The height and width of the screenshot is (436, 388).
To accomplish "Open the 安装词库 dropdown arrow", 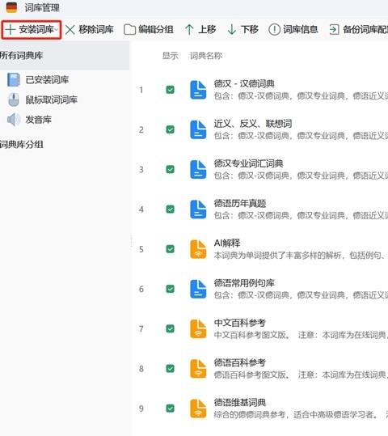I will click(57, 29).
